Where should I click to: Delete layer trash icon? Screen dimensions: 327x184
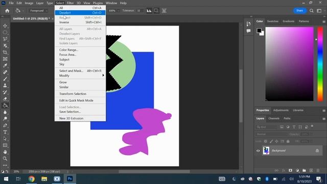pyautogui.click(x=318, y=170)
